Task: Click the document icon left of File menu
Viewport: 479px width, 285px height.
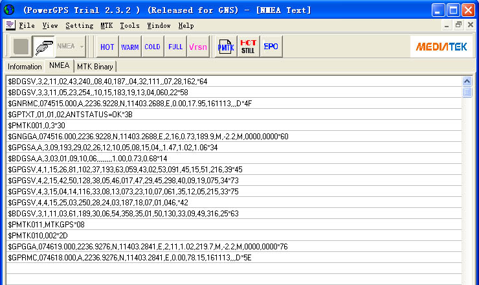Action: coord(10,25)
